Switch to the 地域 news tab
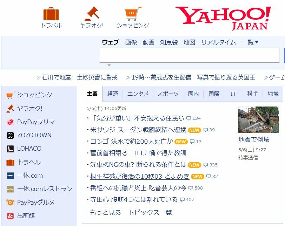This screenshot has height=226, width=285. pyautogui.click(x=273, y=94)
